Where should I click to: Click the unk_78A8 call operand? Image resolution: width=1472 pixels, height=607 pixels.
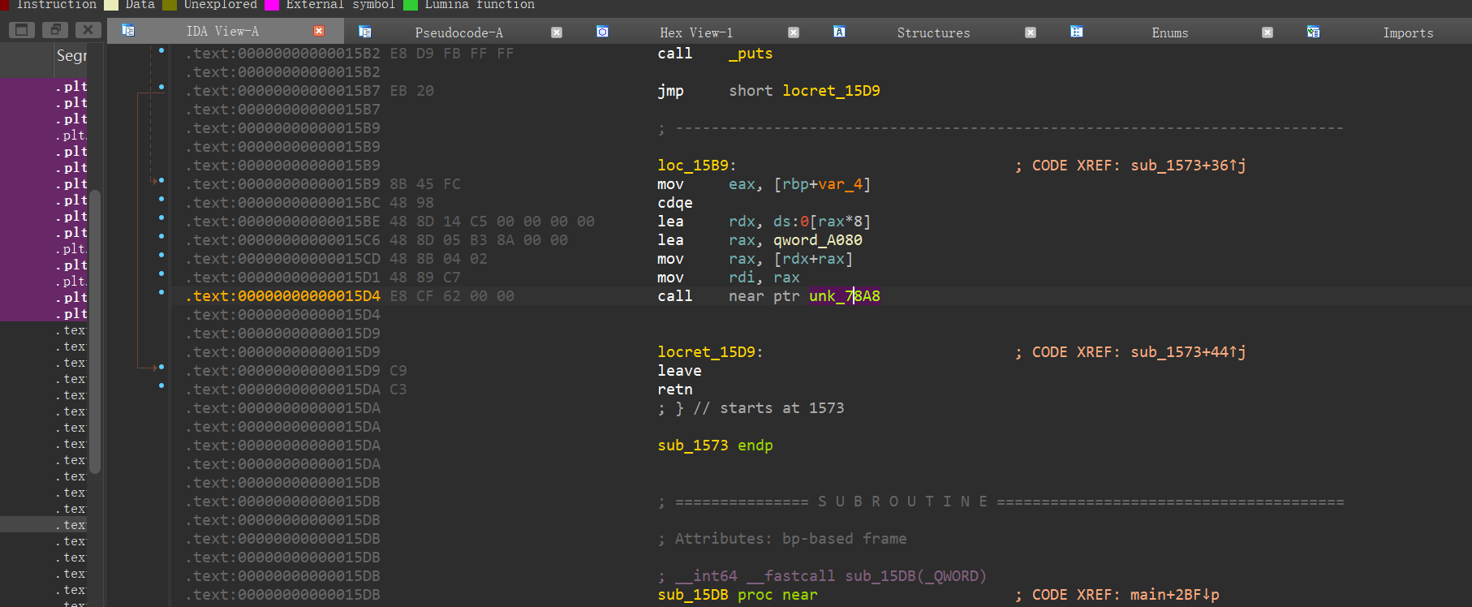point(845,296)
